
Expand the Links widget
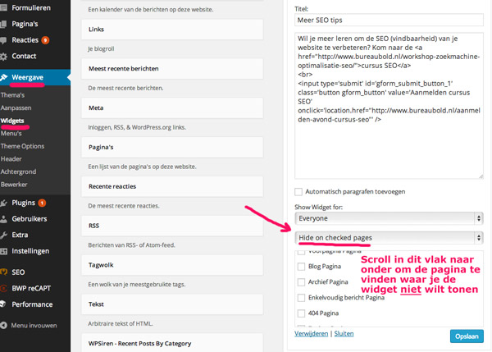point(172,30)
